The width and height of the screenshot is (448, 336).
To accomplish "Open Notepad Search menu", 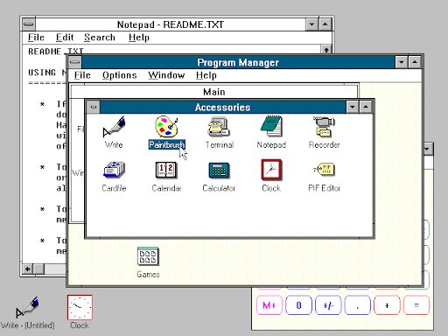I will (x=100, y=38).
